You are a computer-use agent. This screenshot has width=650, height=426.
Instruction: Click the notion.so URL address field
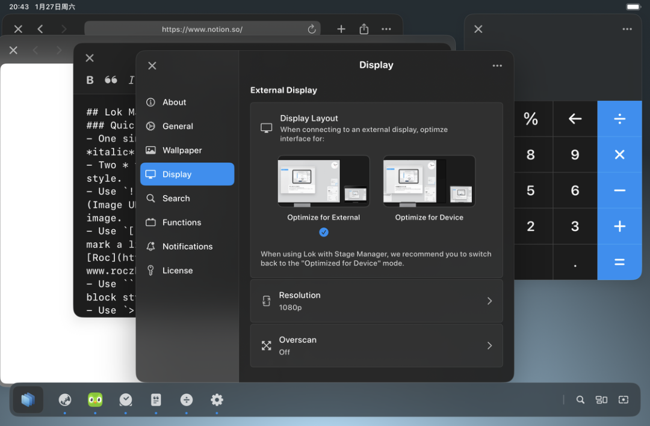pos(202,29)
